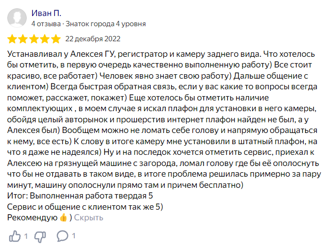
Task: Click the fifth rating star
Action: 56,39
